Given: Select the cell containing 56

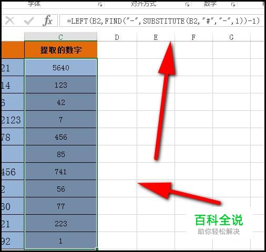Looking at the screenshot, I should (x=60, y=188).
